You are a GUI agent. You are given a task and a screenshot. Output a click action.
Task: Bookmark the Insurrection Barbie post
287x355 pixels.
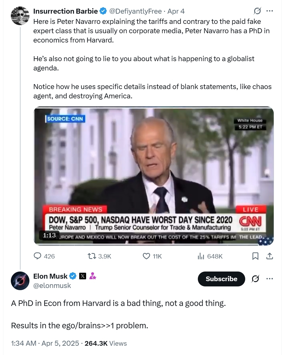point(255,256)
